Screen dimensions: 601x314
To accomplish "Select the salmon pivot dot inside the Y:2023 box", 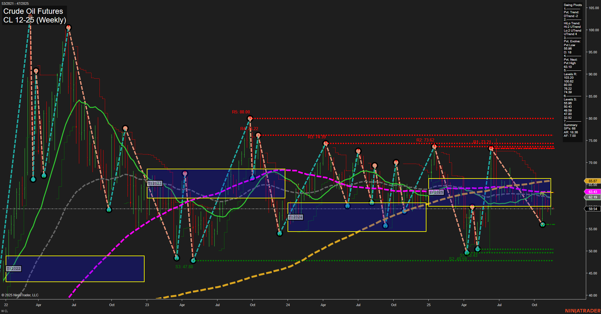I will pos(185,173).
